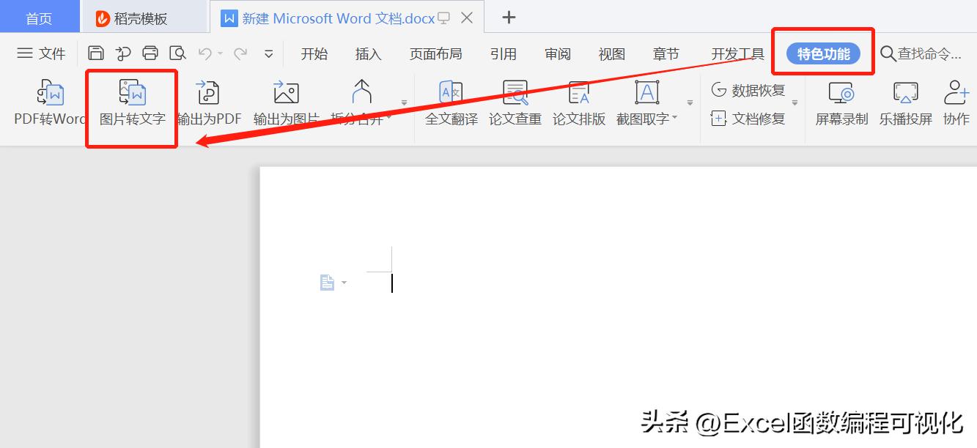977x448 pixels.
Task: Click the Print icon
Action: click(150, 53)
